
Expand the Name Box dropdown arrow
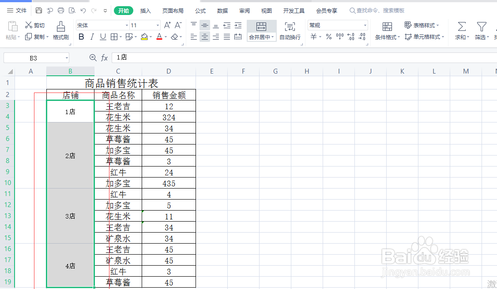pyautogui.click(x=67, y=58)
